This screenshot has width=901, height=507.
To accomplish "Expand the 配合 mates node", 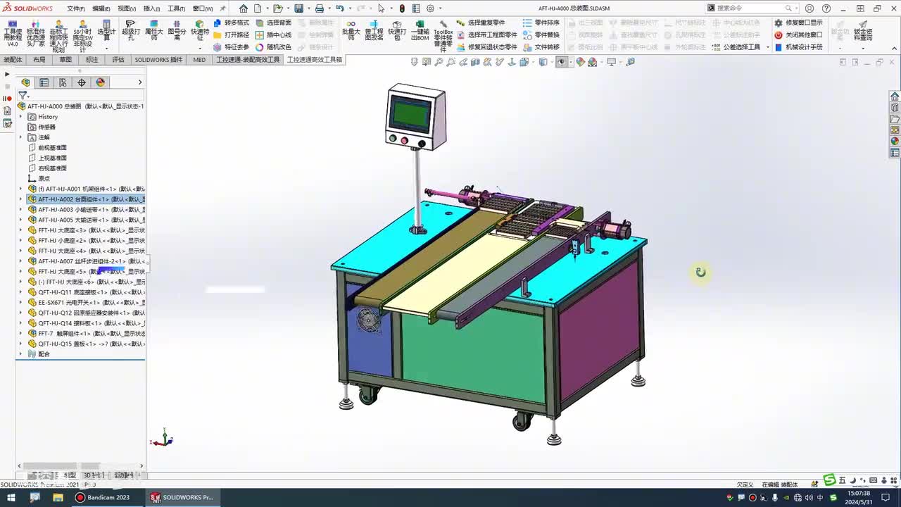I will click(x=20, y=354).
